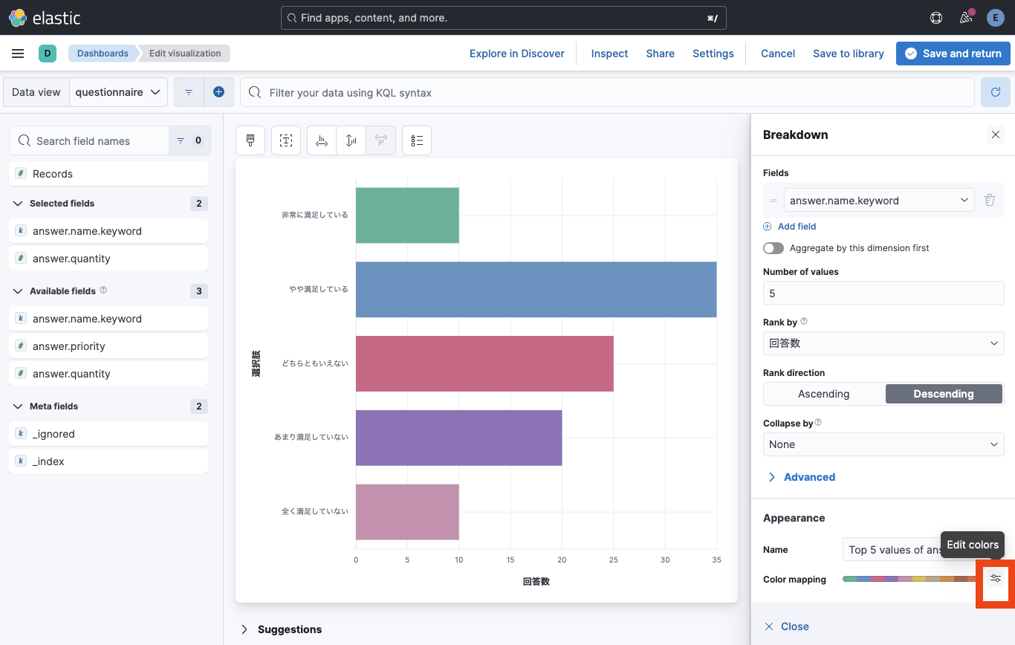1015x645 pixels.
Task: Go to Dashboards breadcrumb
Action: pos(103,54)
